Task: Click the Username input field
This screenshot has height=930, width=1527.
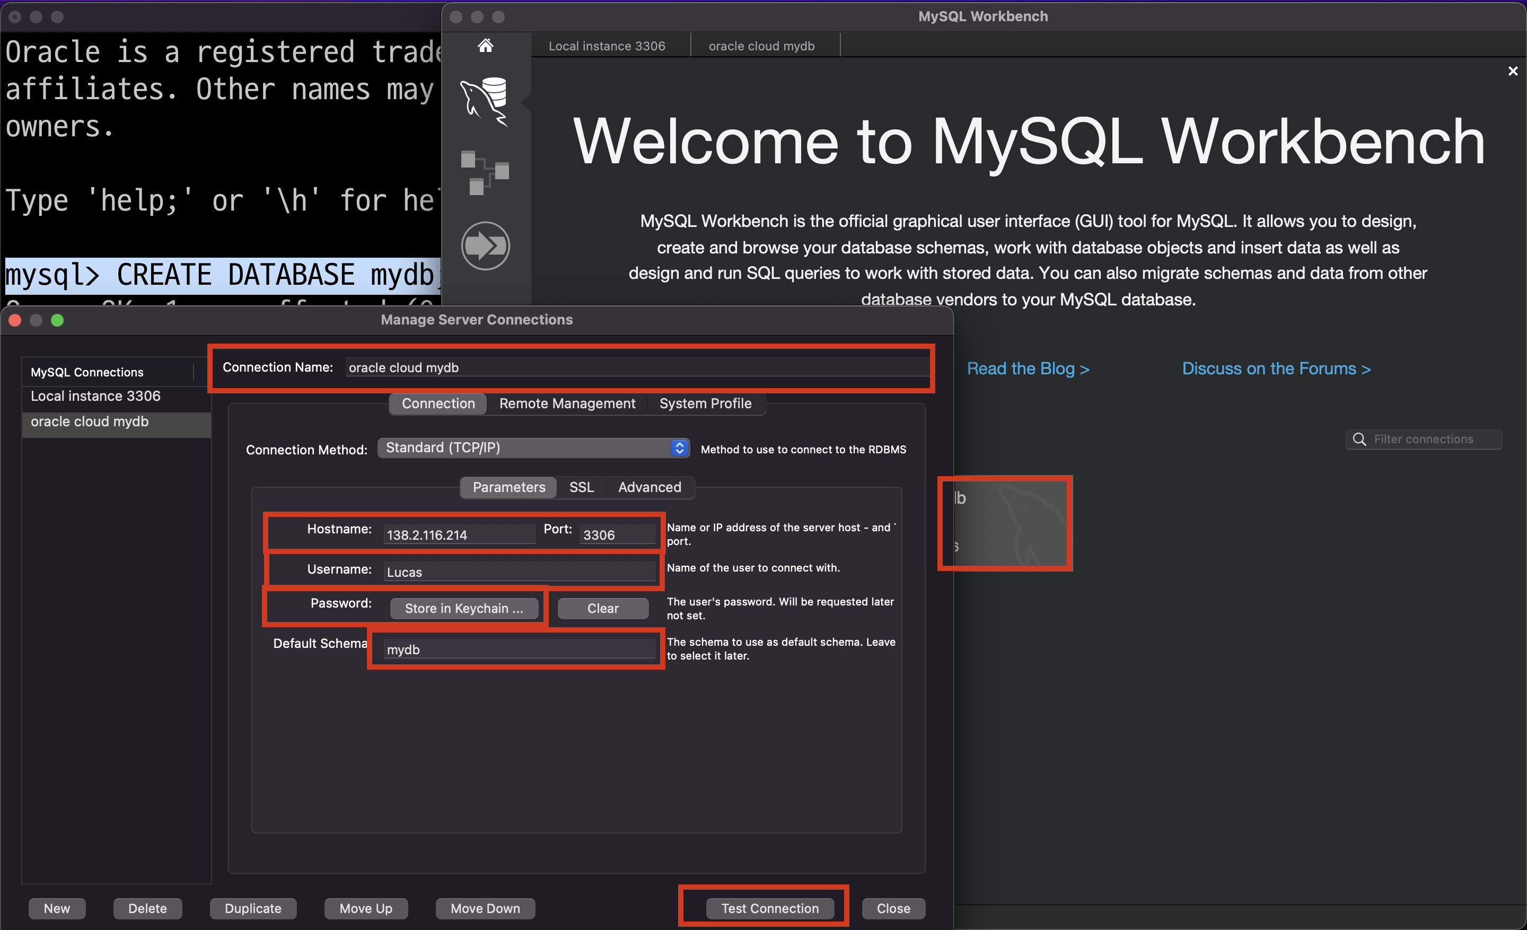Action: tap(519, 572)
